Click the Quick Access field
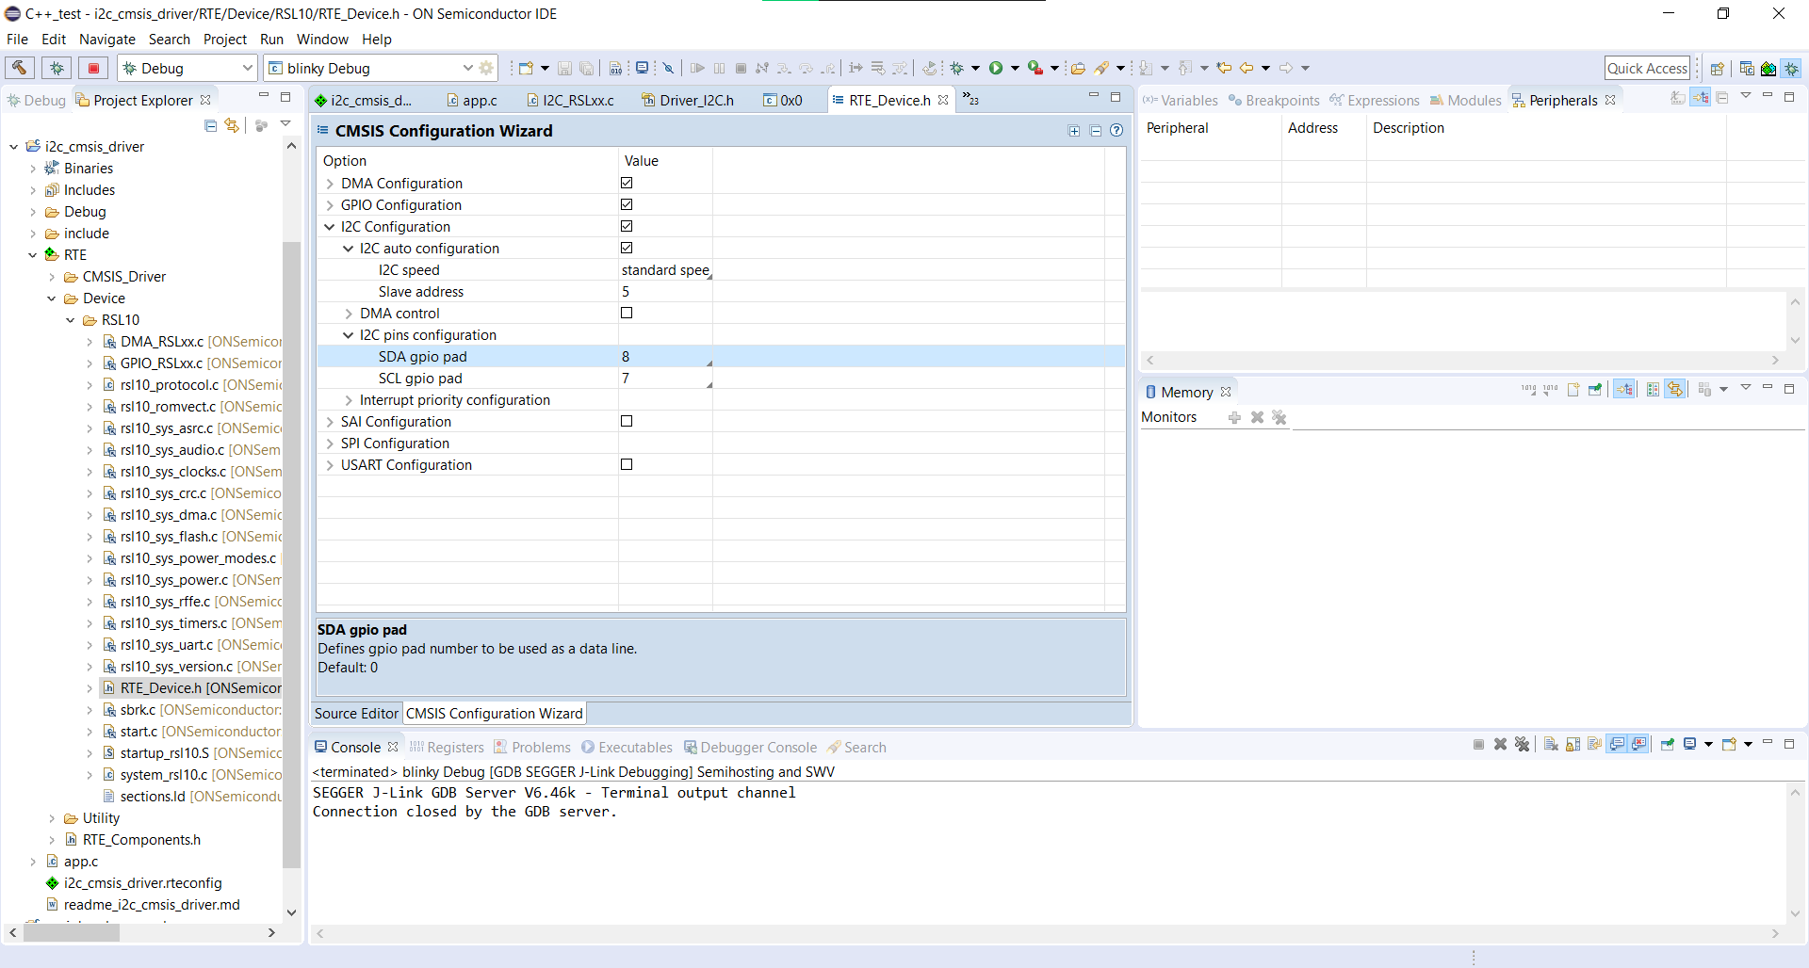 [1646, 68]
